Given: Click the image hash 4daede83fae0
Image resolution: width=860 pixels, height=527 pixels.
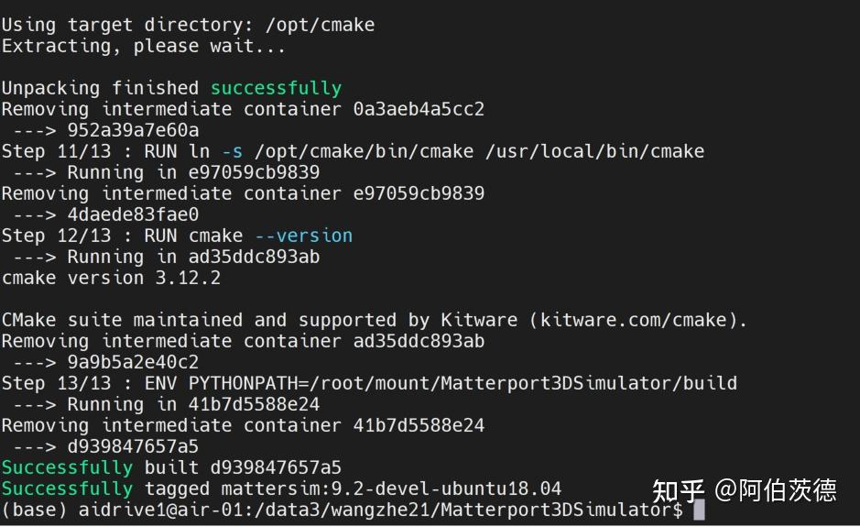Looking at the screenshot, I should [133, 214].
